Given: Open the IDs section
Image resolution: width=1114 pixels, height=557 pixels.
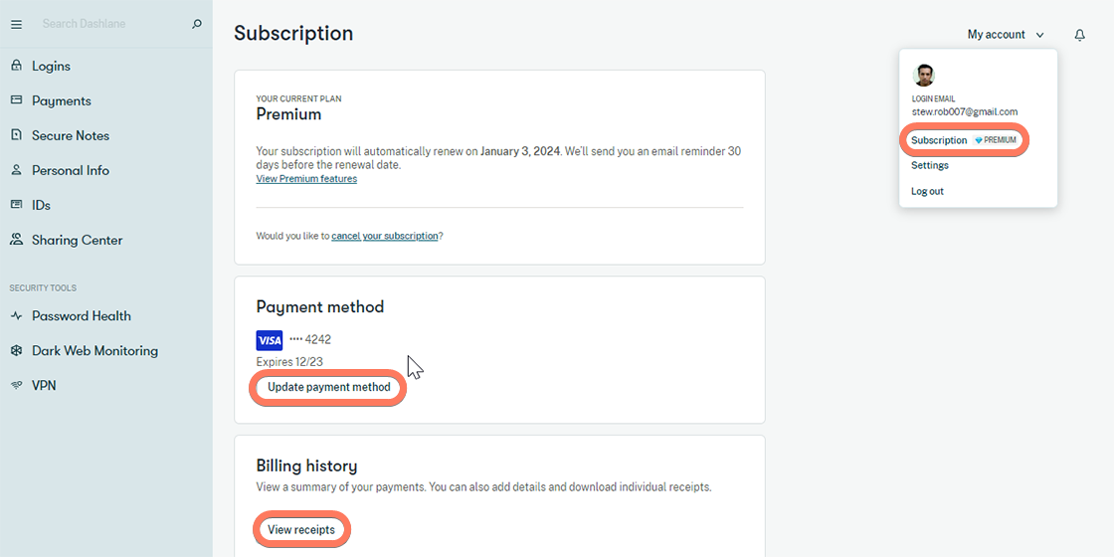Looking at the screenshot, I should coord(41,205).
